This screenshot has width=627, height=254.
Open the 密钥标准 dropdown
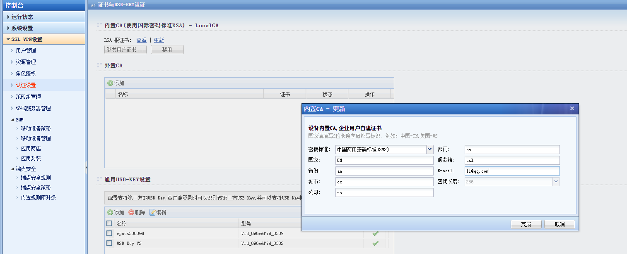coord(429,150)
